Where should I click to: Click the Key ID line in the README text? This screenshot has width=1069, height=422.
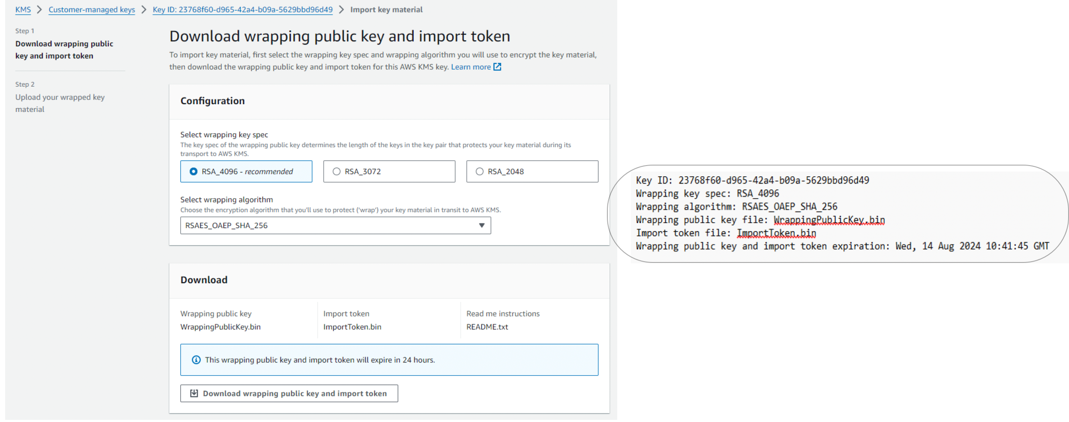click(x=752, y=181)
